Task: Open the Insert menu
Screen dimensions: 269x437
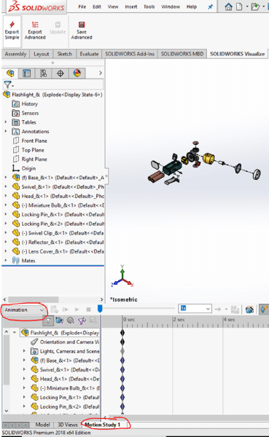Action: (131, 7)
